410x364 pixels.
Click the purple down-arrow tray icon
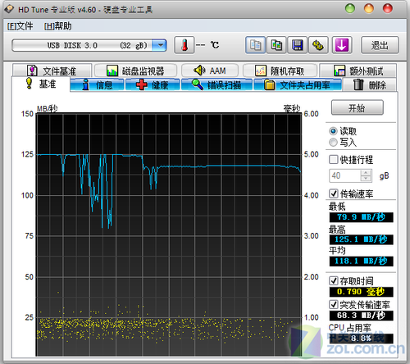[x=342, y=45]
